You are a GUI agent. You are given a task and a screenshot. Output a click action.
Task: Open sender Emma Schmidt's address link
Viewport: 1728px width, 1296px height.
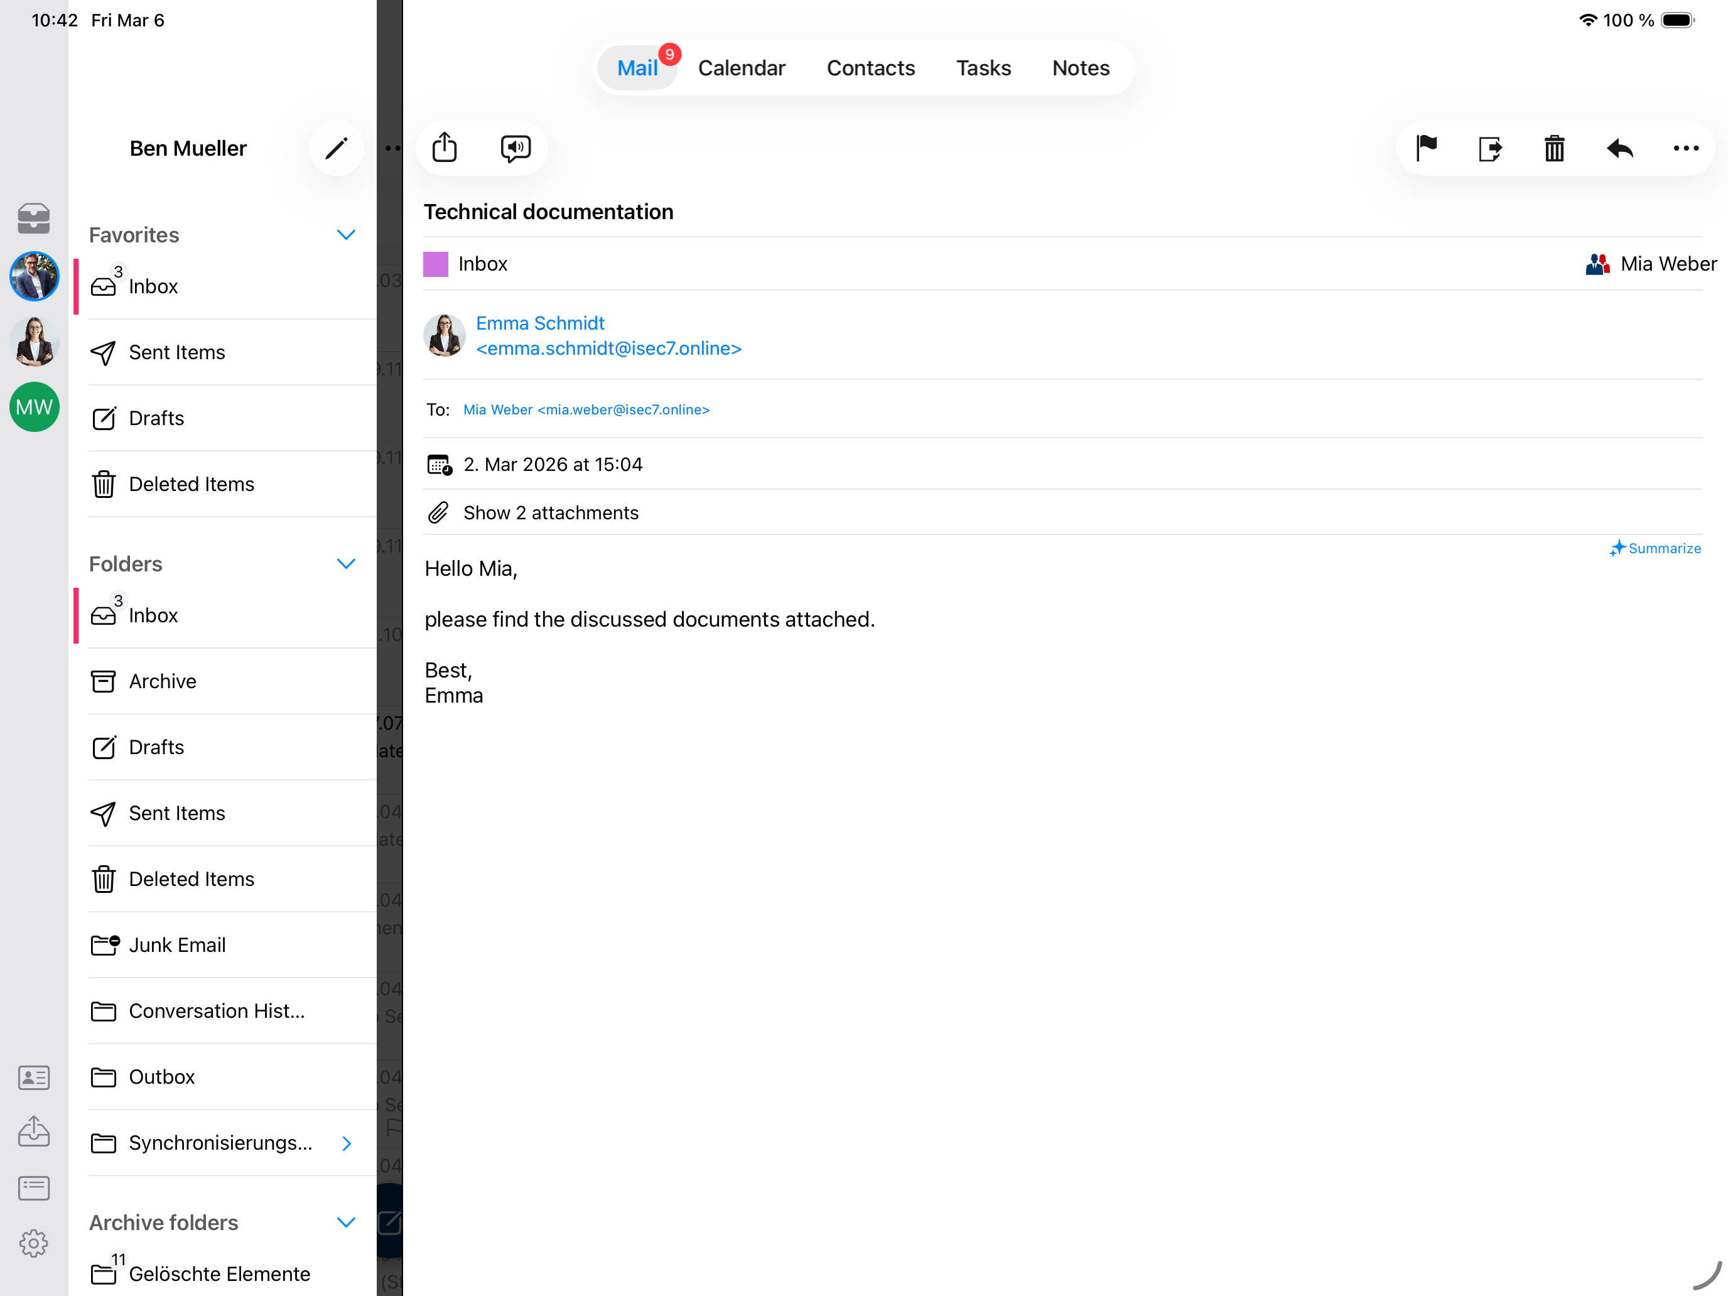coord(608,336)
